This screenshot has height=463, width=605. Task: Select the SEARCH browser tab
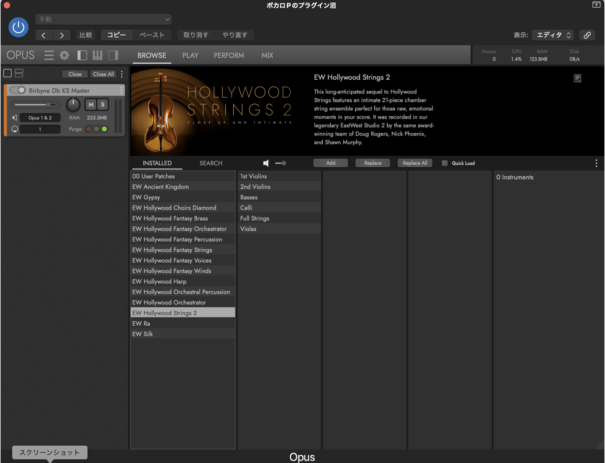tap(211, 163)
